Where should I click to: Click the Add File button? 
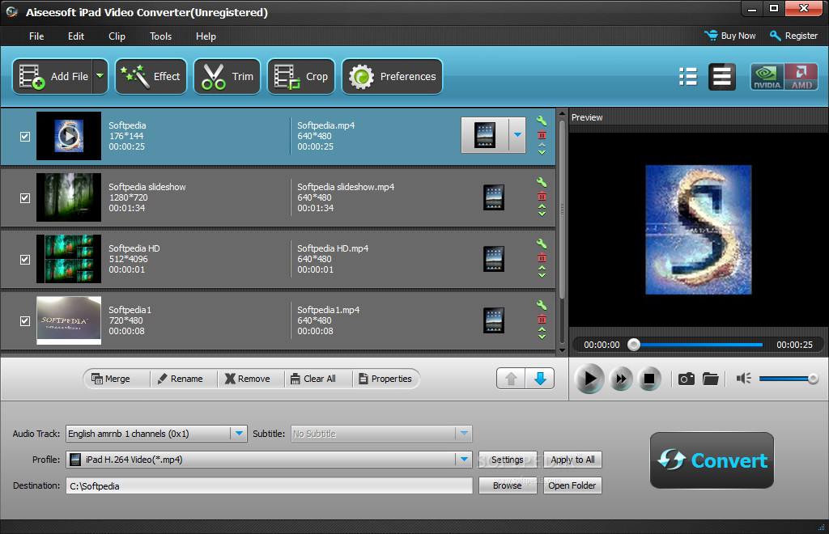click(x=53, y=77)
